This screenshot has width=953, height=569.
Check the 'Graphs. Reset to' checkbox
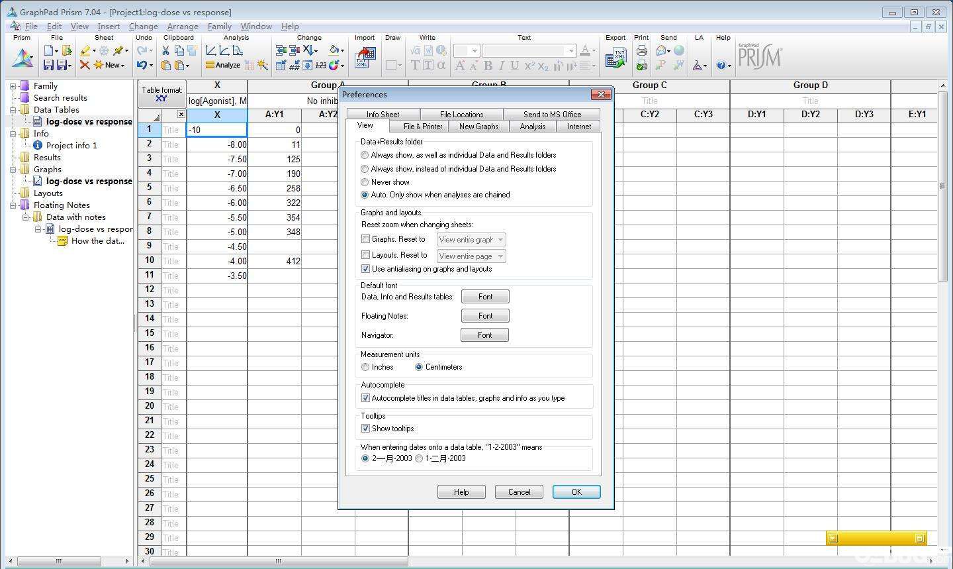pyautogui.click(x=365, y=239)
